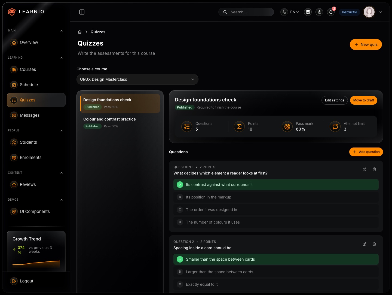Open the notifications bell
The height and width of the screenshot is (295, 392).
(x=331, y=12)
